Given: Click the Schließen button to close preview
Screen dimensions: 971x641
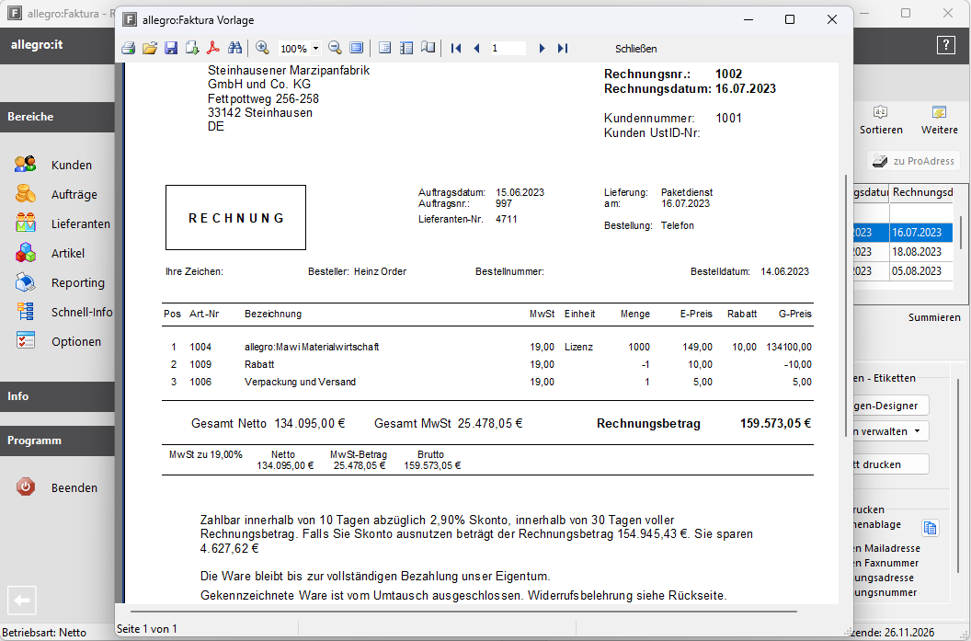Looking at the screenshot, I should (x=635, y=49).
